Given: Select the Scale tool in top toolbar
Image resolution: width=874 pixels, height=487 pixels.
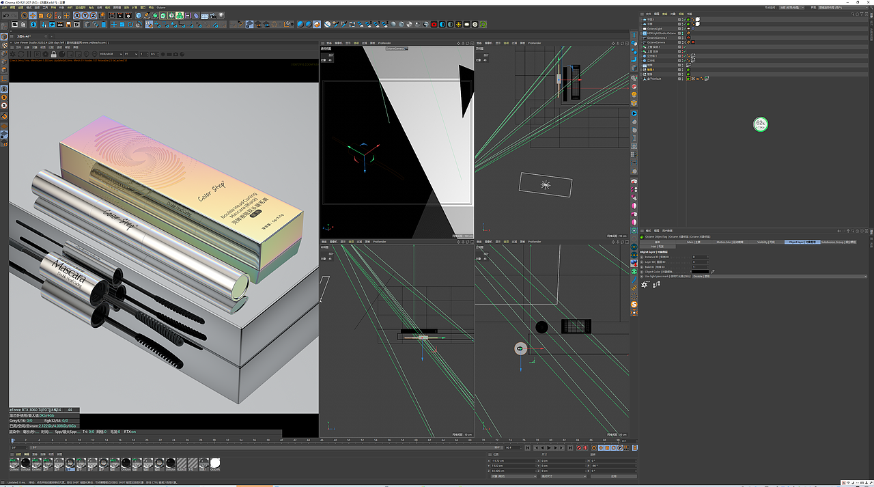Looking at the screenshot, I should pos(41,15).
